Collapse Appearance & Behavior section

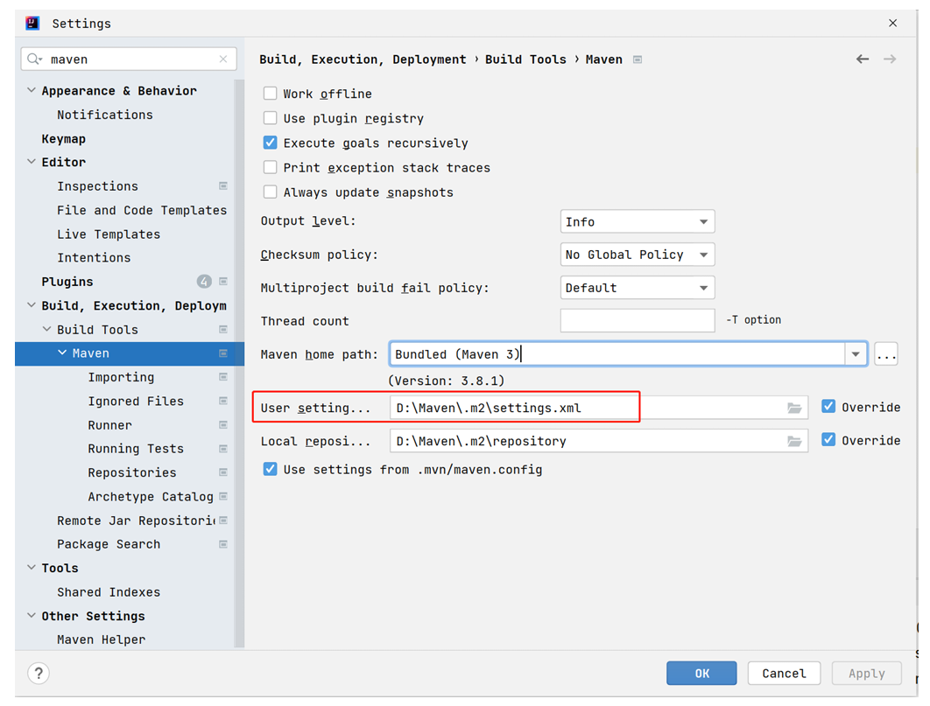tap(32, 90)
